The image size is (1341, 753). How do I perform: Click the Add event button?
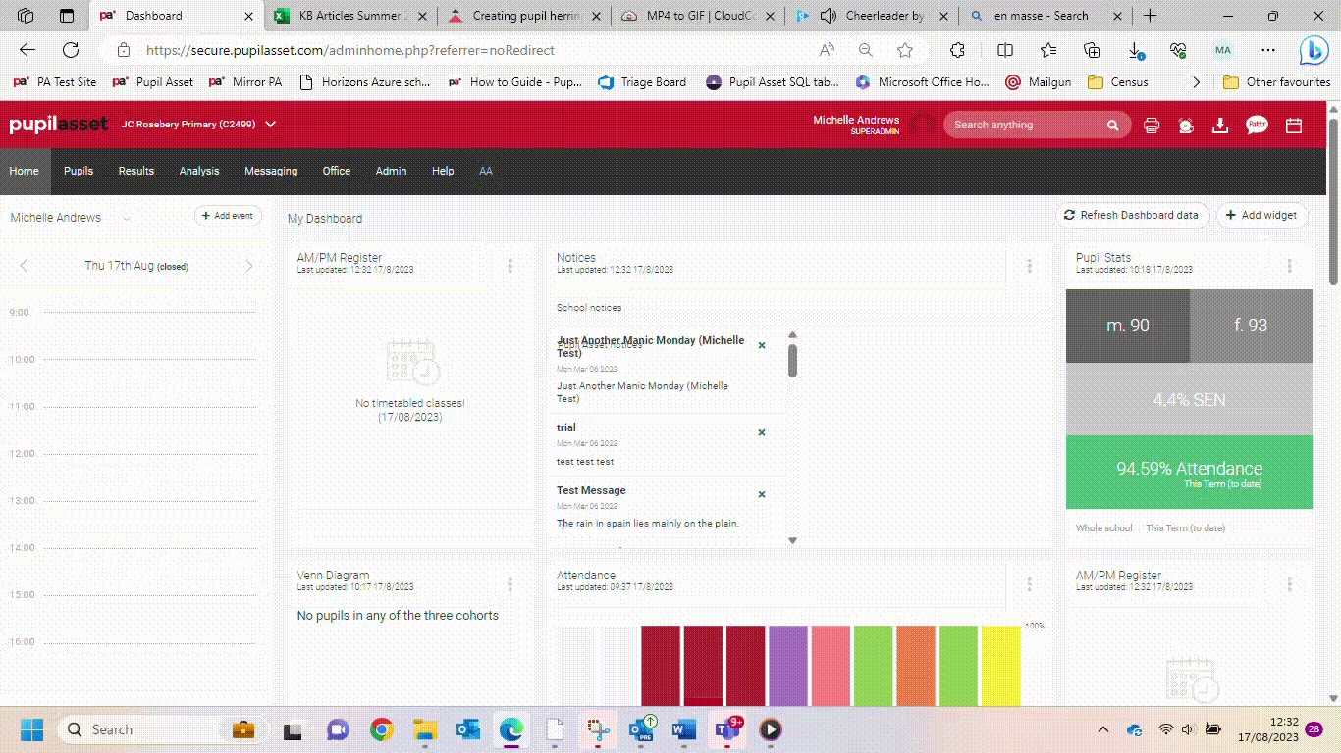228,216
